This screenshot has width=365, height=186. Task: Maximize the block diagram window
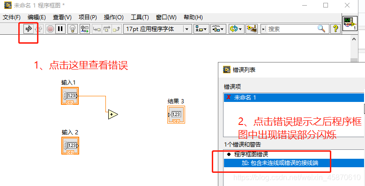[326, 5]
